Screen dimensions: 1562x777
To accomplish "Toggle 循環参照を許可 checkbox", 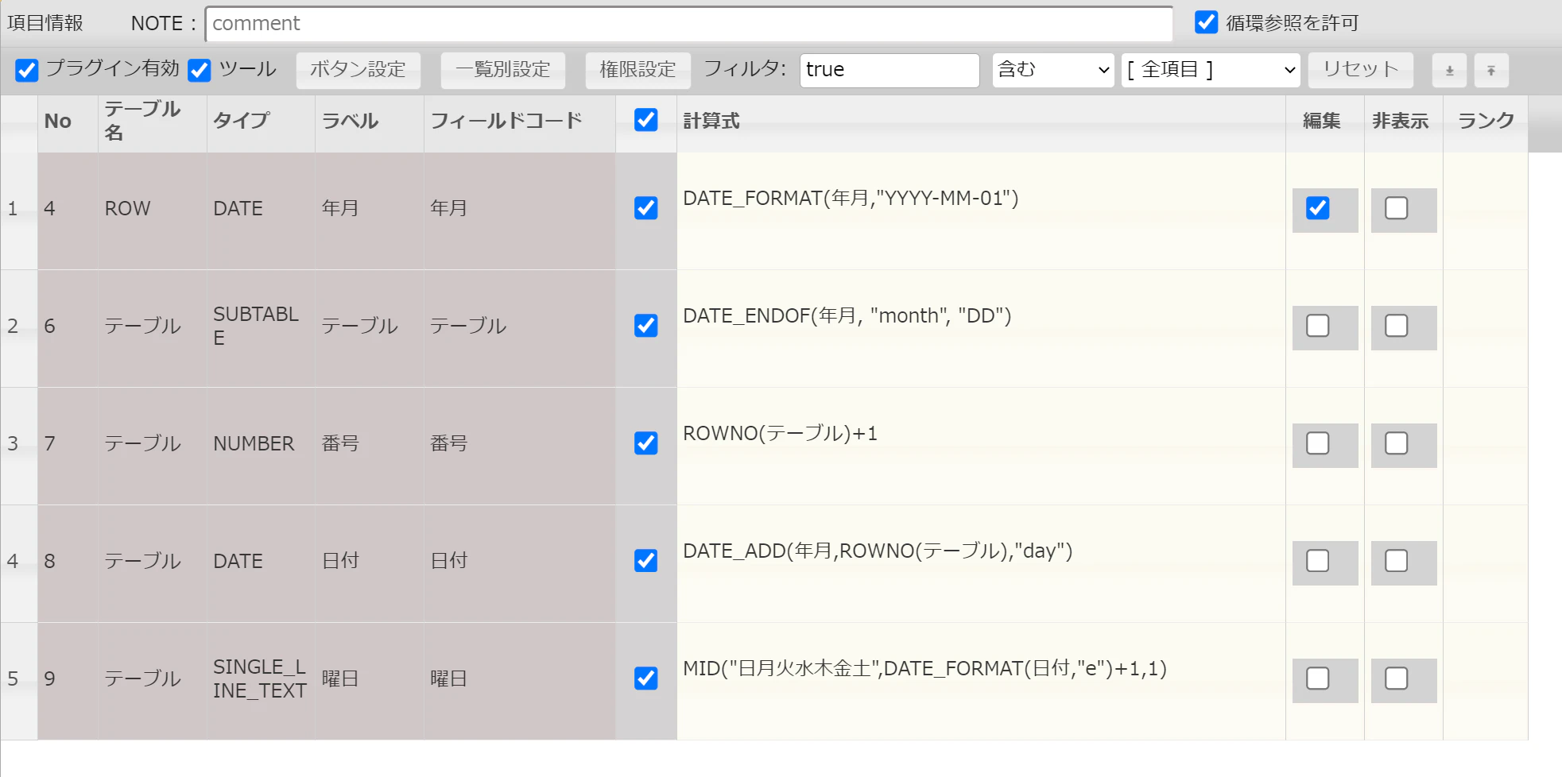I will [x=1206, y=22].
